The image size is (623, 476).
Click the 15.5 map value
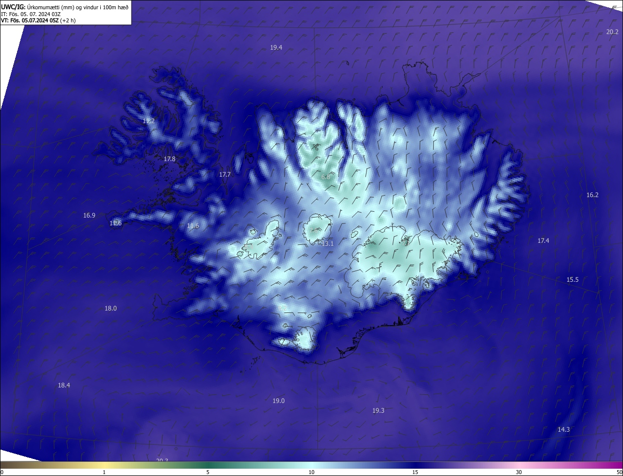572,279
